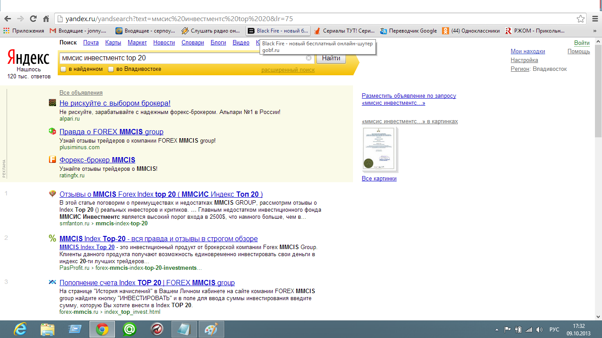The image size is (602, 338).
Task: Click the Яндекс logo
Action: [x=28, y=57]
